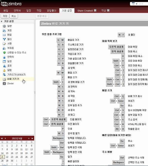Click the 저장 save button
Screen dimensions: 148x166
5,16
